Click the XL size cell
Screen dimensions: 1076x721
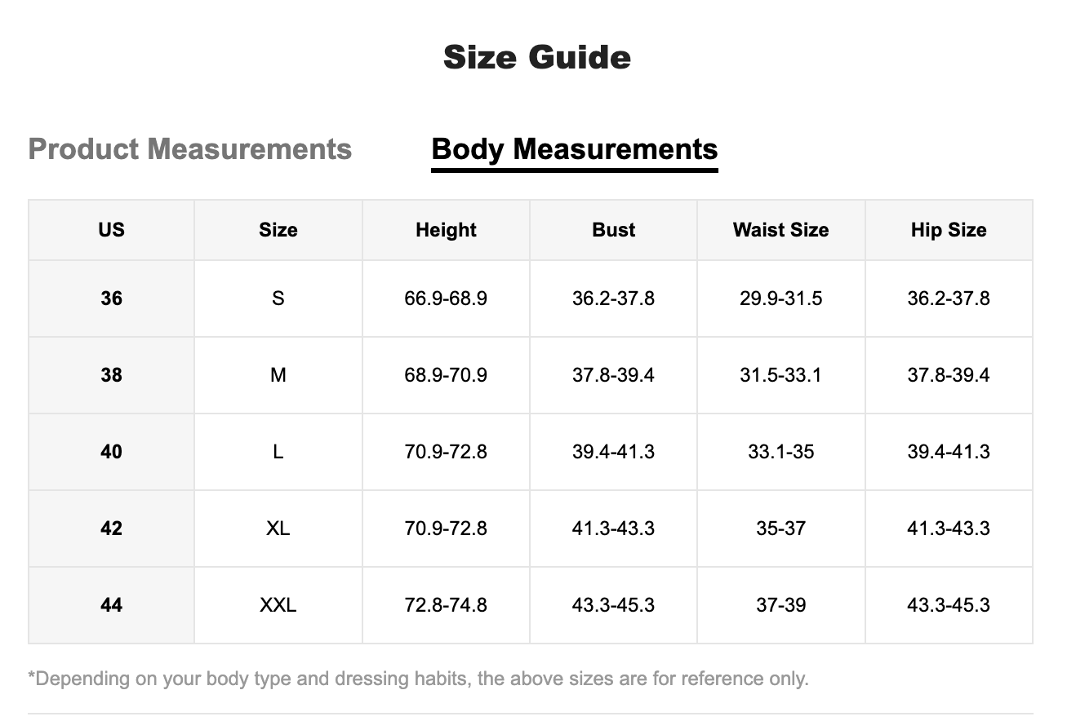pos(278,529)
